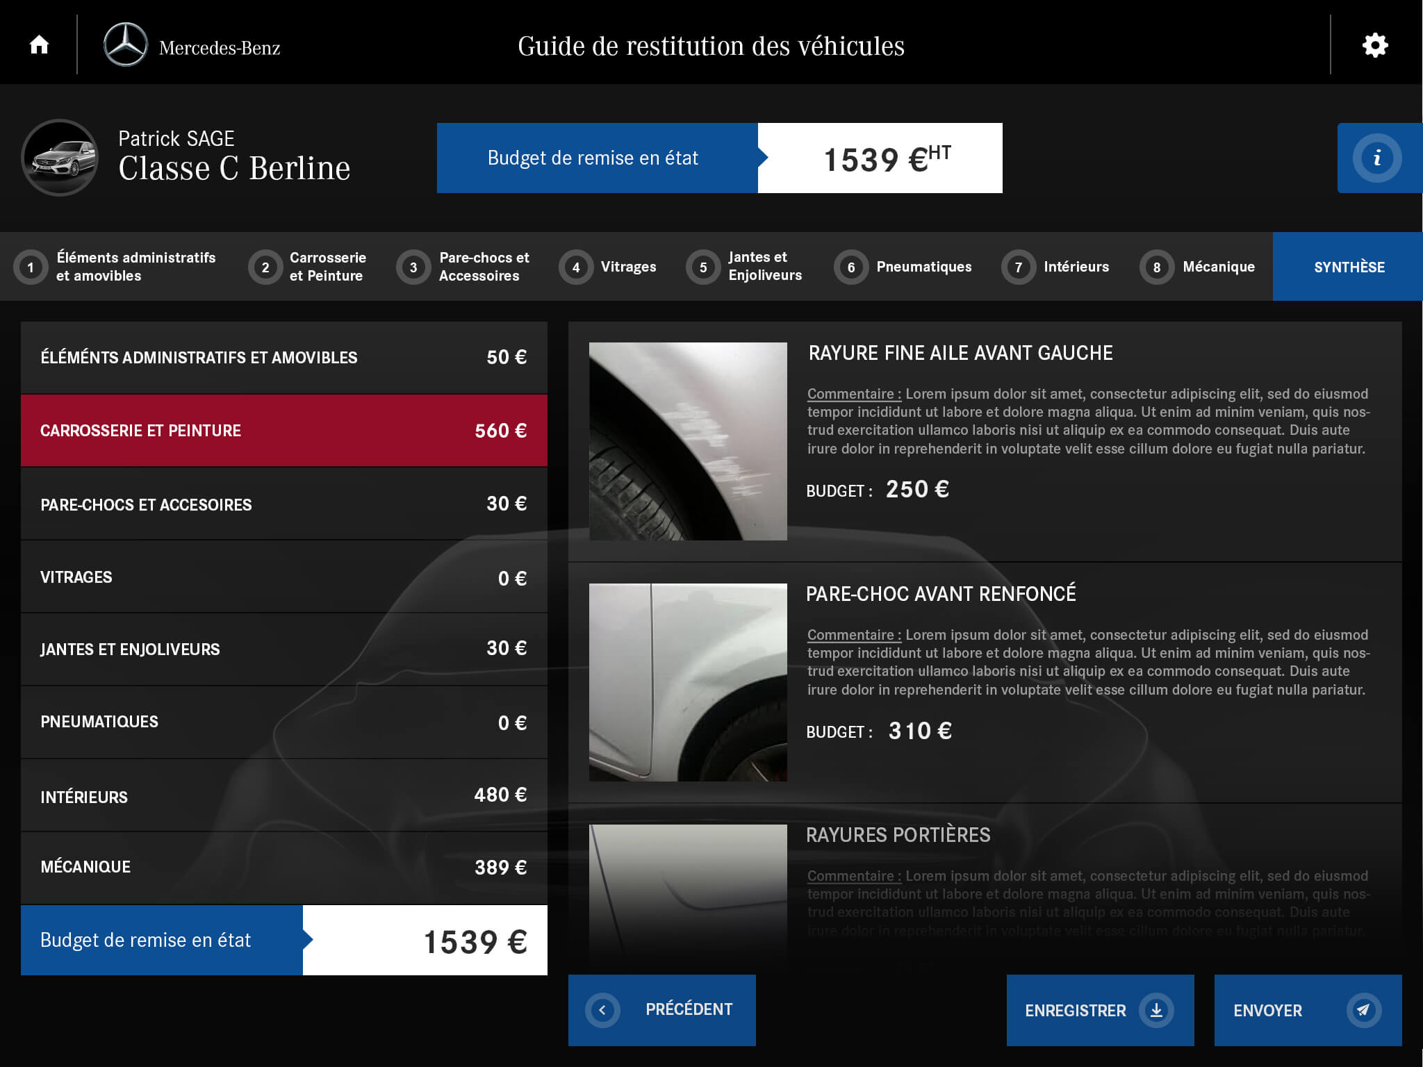
Task: Open the blue info icon panel
Action: 1376,158
